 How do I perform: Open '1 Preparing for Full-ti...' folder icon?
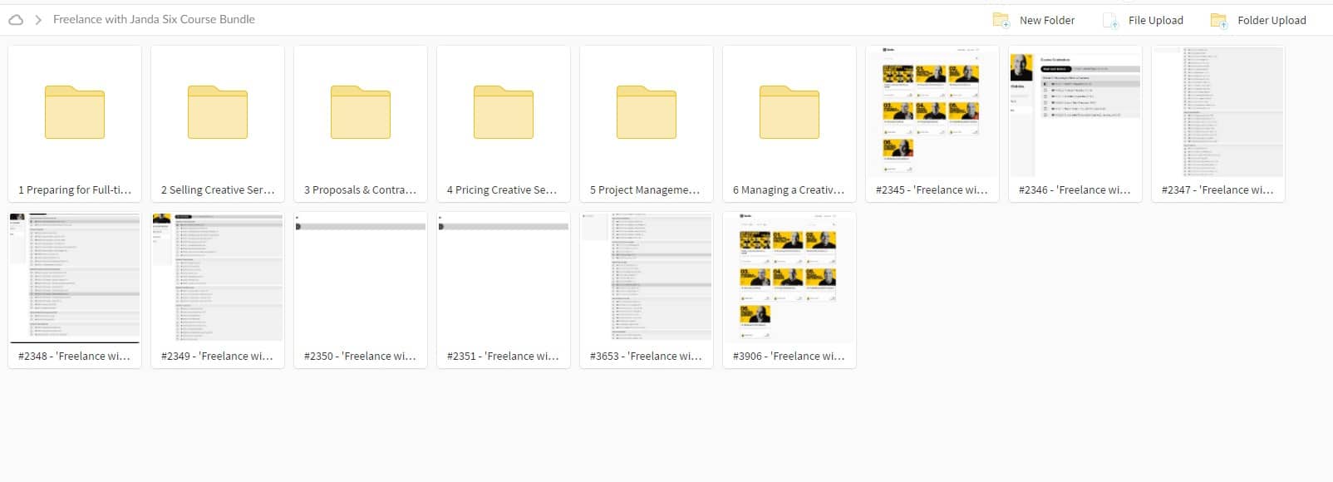[x=75, y=112]
